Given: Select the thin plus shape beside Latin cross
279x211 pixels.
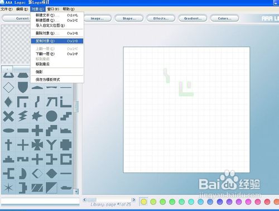Looking at the screenshot, I should pos(23,145).
